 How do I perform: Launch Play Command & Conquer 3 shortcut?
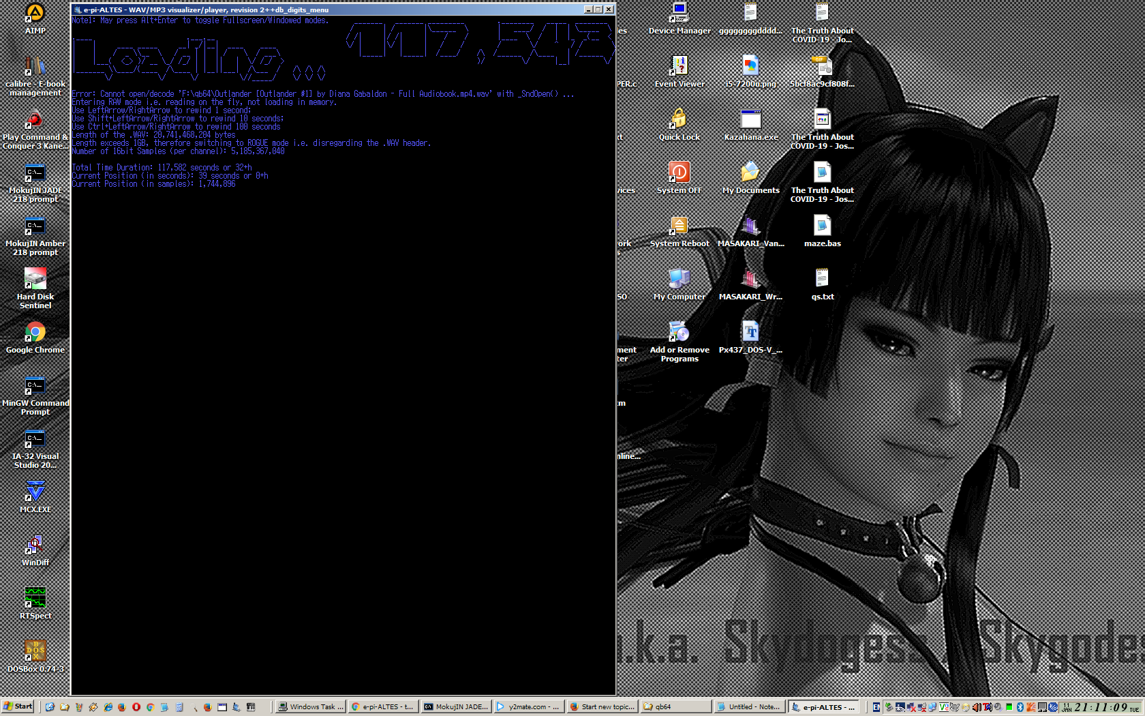pyautogui.click(x=35, y=130)
